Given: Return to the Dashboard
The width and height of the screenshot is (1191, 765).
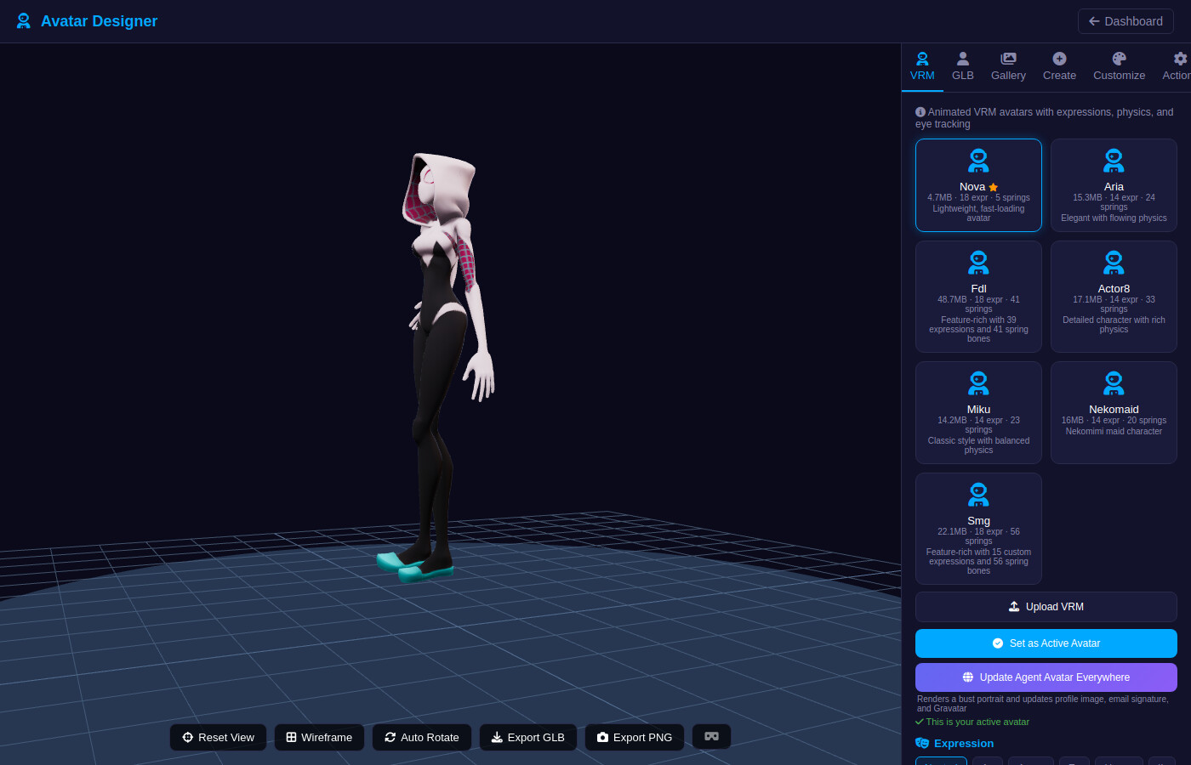Looking at the screenshot, I should [1125, 20].
